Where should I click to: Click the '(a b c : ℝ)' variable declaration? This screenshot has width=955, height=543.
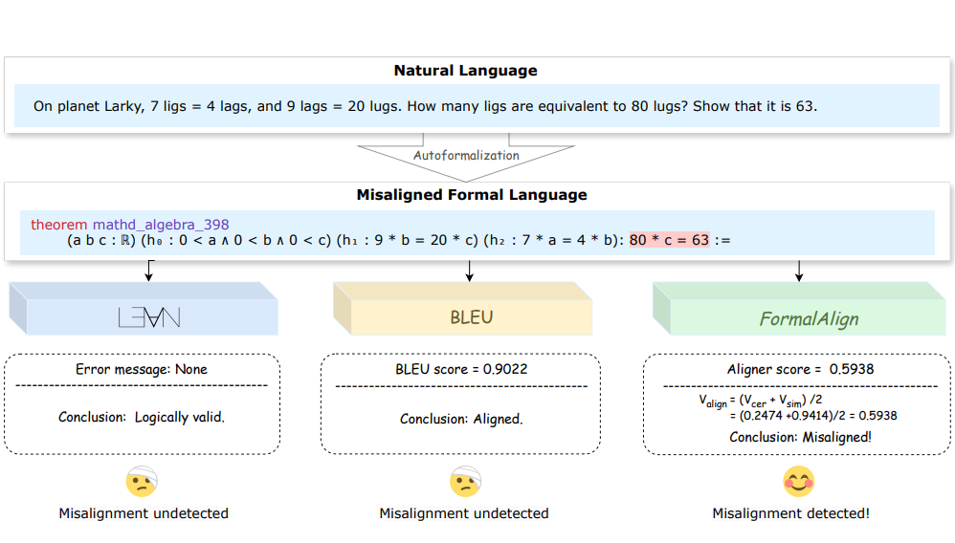101,241
